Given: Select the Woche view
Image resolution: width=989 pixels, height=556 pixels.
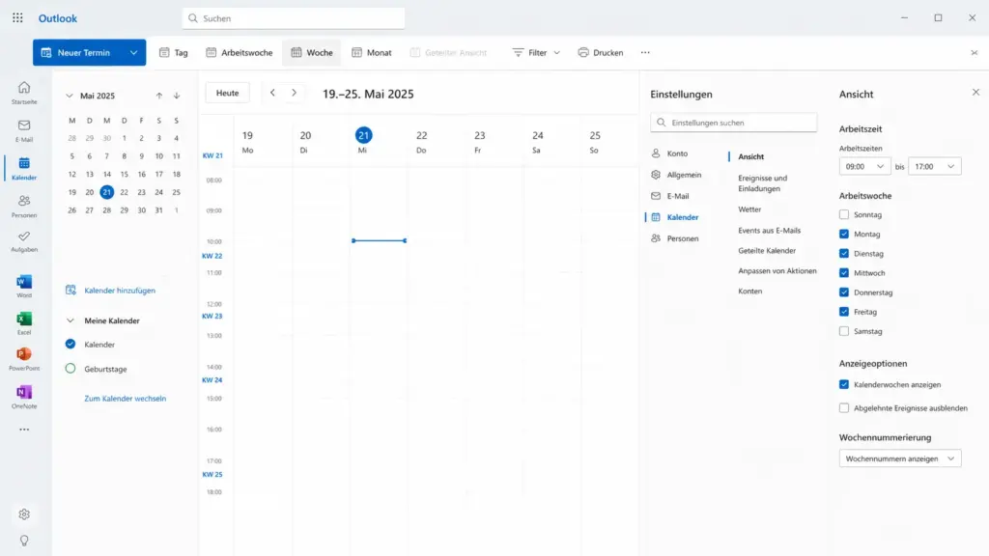Looking at the screenshot, I should 312,52.
